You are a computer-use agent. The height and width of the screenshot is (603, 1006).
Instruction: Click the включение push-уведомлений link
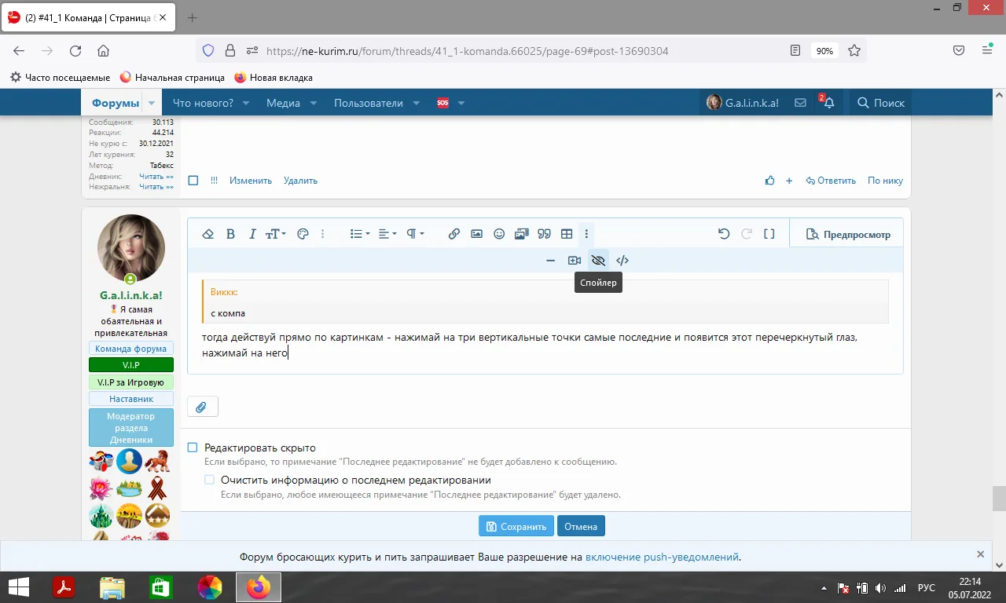tap(662, 557)
